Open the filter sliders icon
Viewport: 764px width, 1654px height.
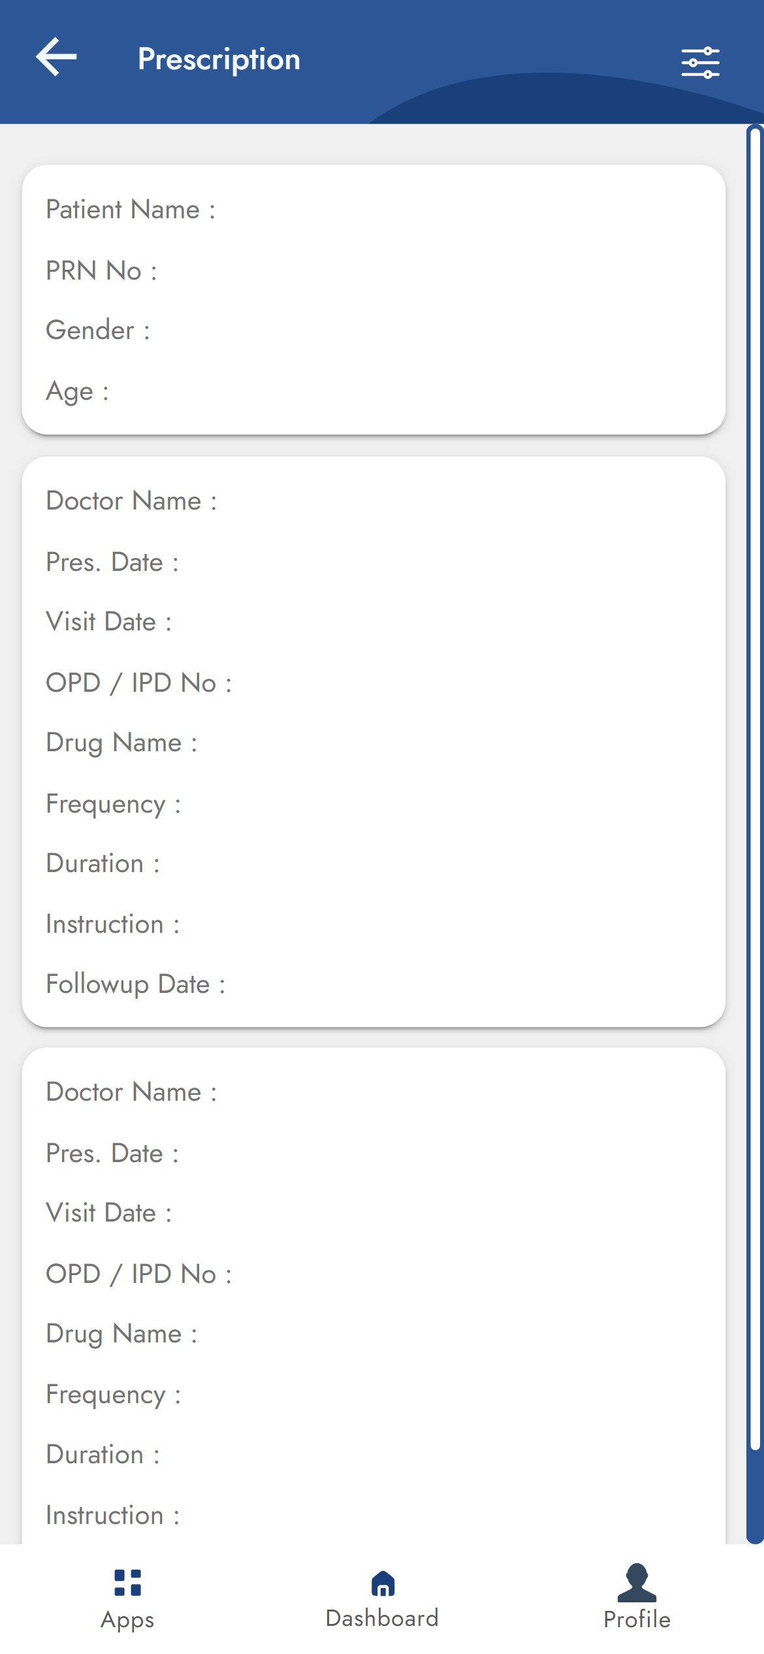click(700, 63)
